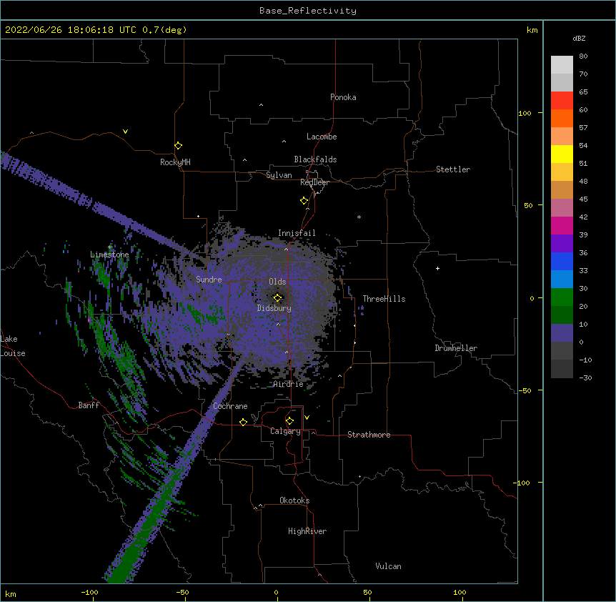Click the Sundre town label
616x602 pixels.
209,280
